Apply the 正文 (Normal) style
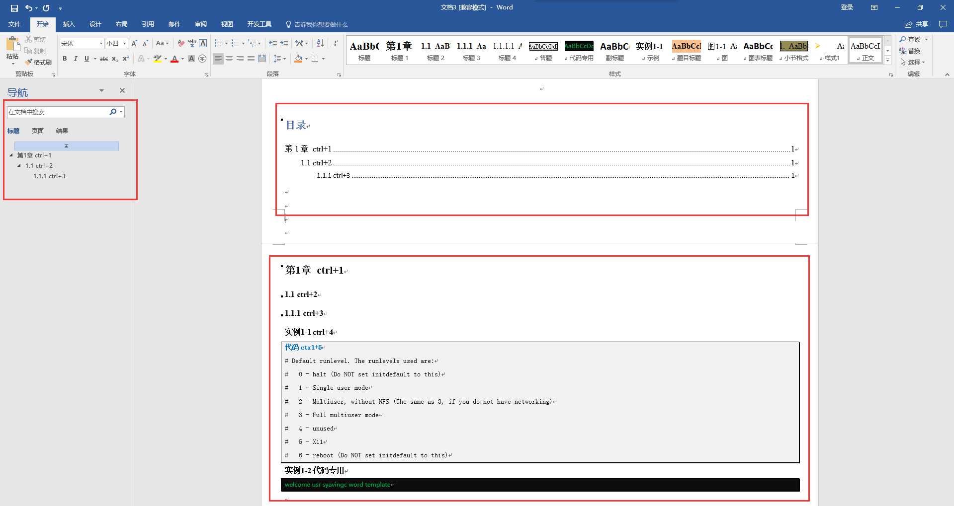Screen dimensions: 954x506 click(x=866, y=51)
